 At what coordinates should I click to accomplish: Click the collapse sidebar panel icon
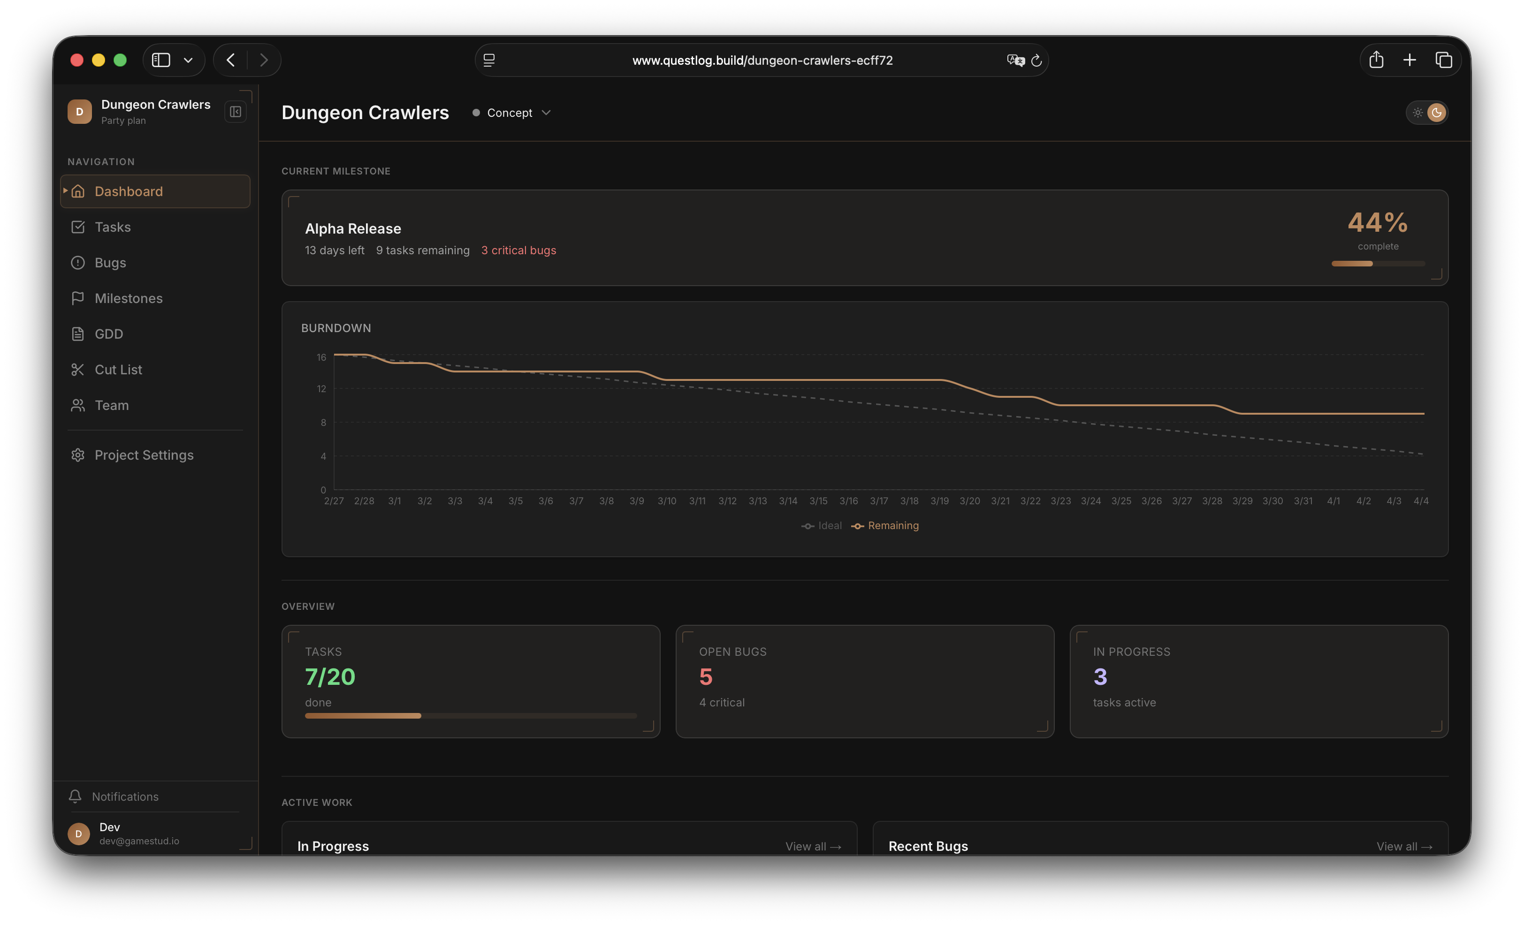235,112
